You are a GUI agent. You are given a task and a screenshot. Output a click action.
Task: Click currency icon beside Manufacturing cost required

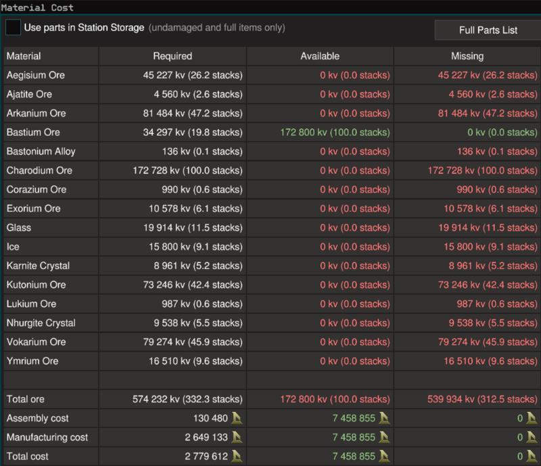click(x=237, y=437)
